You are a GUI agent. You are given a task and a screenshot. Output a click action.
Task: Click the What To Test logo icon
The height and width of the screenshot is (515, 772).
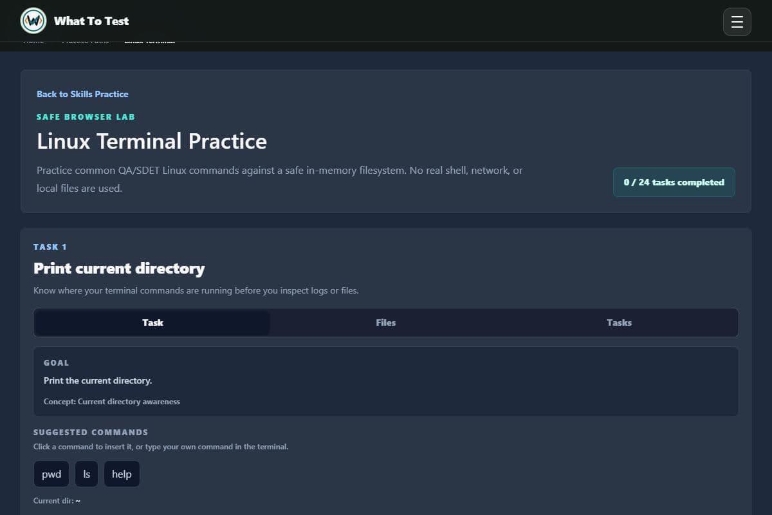[33, 21]
